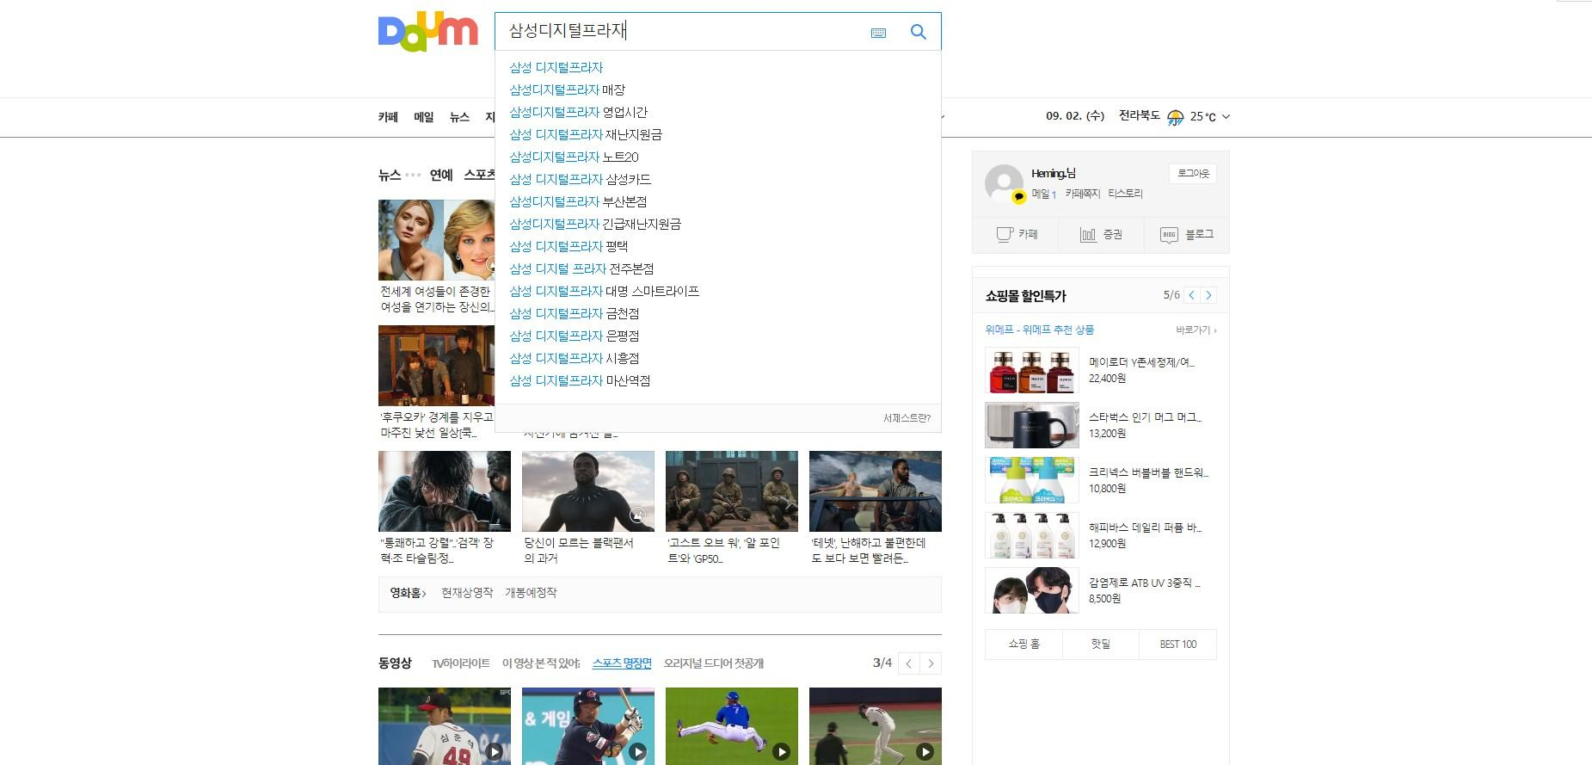Open the 메일 navigation menu item
The height and width of the screenshot is (765, 1592).
(424, 117)
